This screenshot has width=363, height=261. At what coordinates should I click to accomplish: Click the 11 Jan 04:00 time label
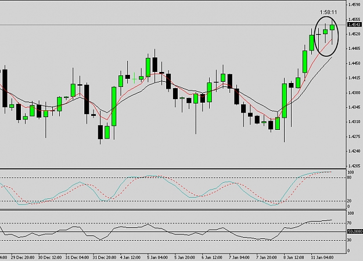322,258
